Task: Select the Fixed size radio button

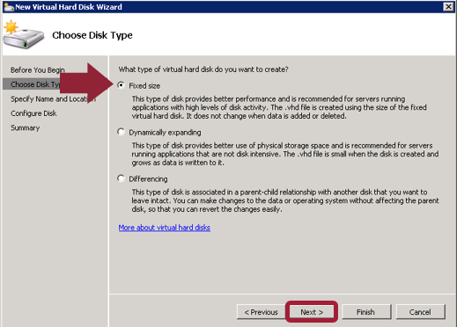Action: [x=121, y=85]
